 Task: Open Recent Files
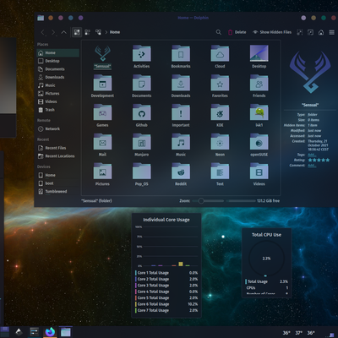(x=57, y=148)
